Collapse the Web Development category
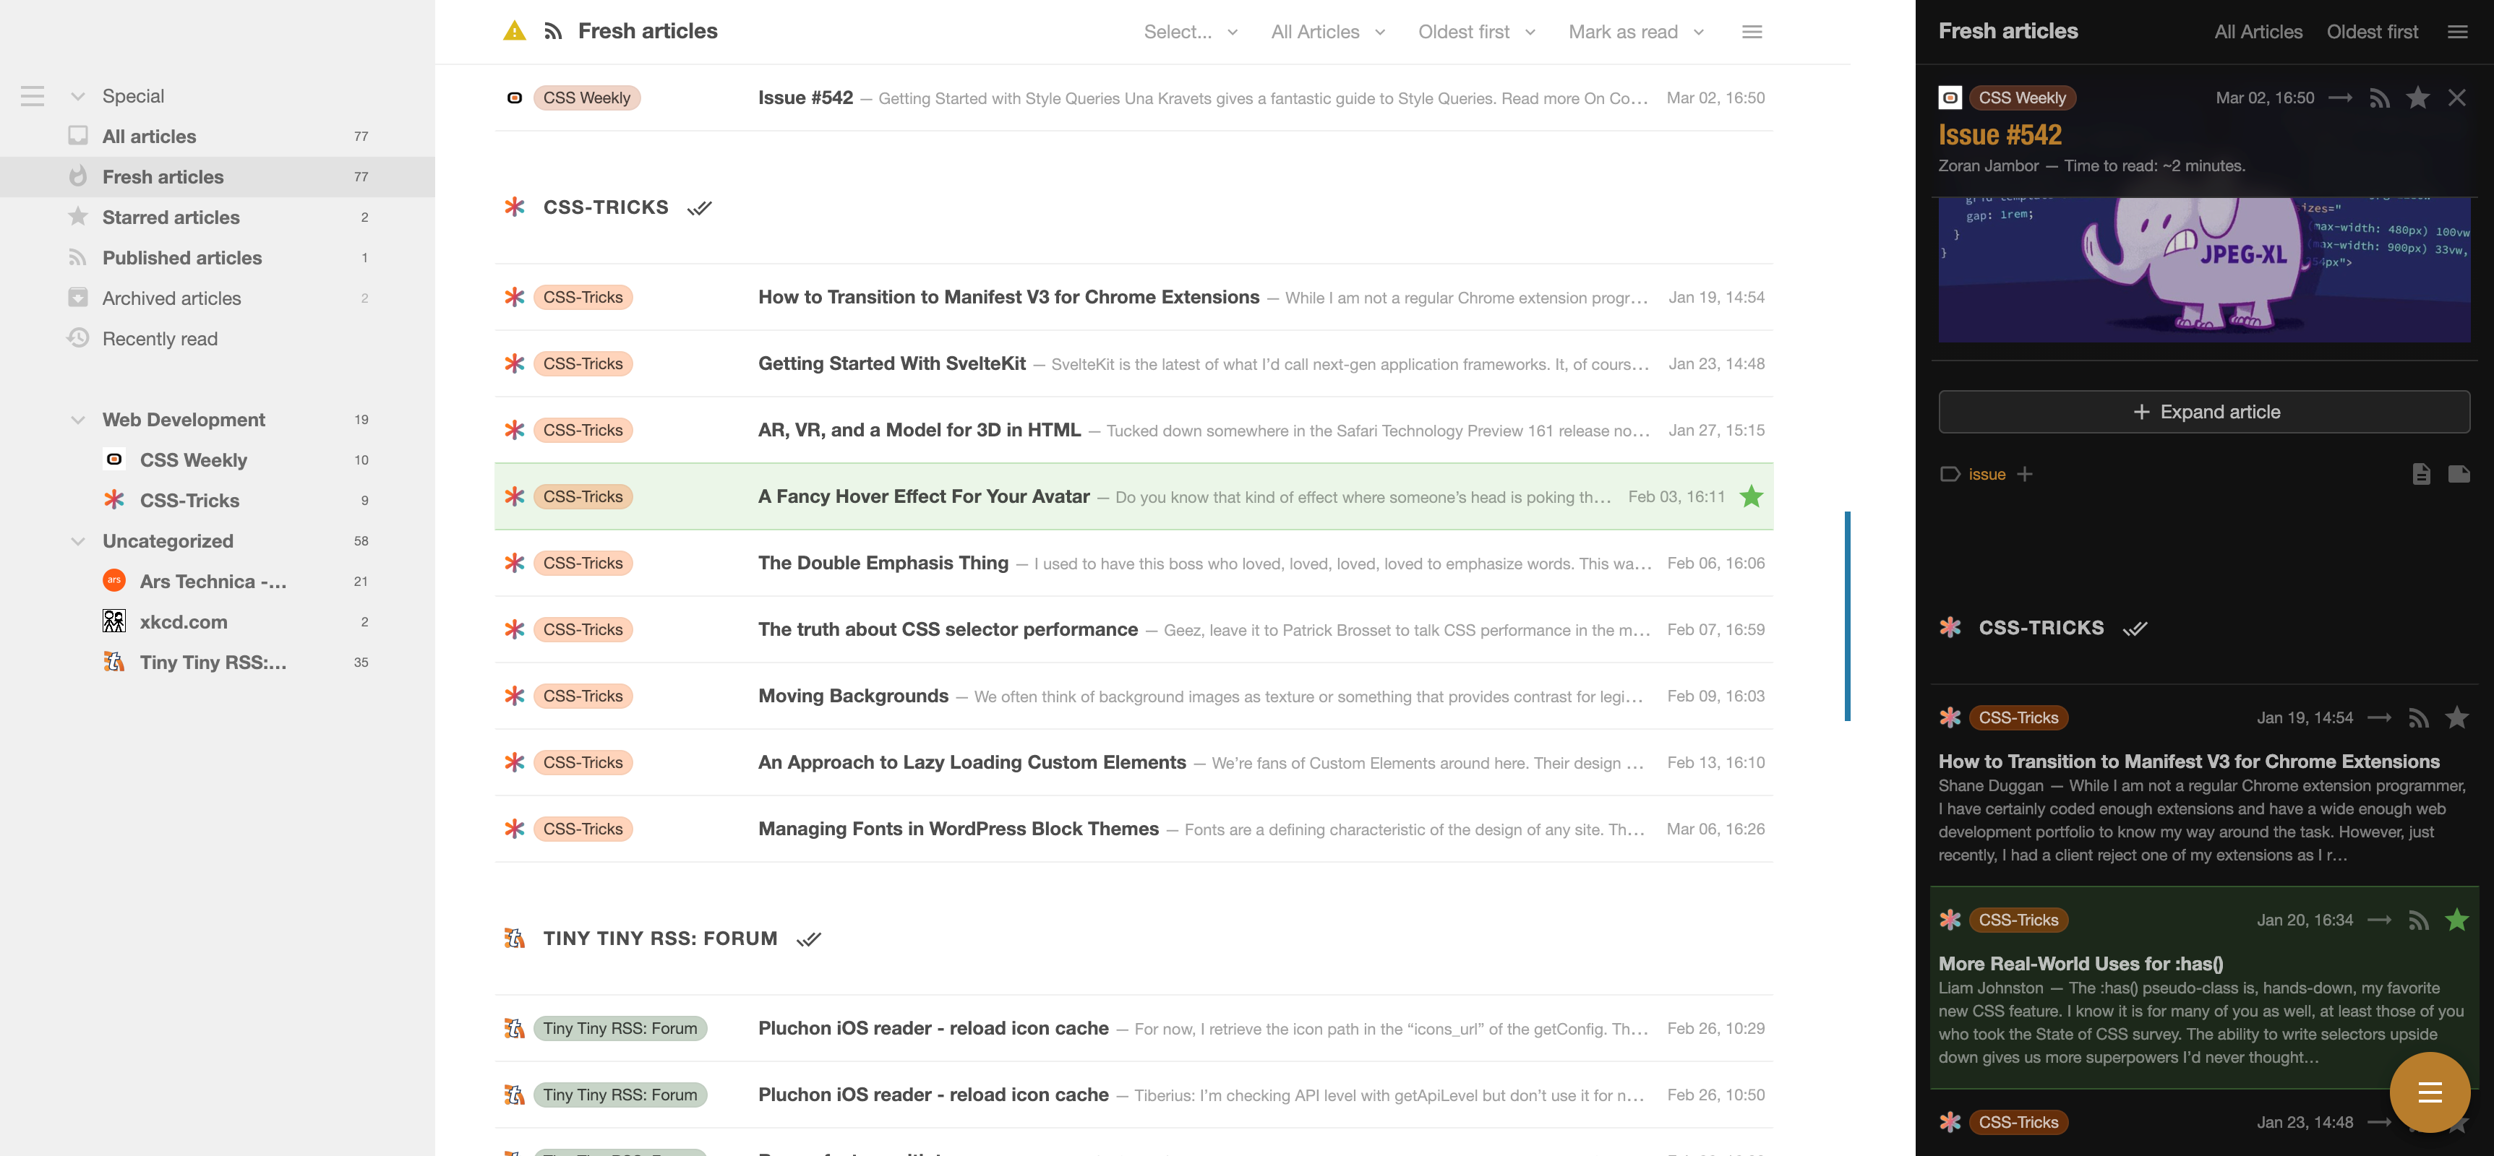 (x=78, y=420)
